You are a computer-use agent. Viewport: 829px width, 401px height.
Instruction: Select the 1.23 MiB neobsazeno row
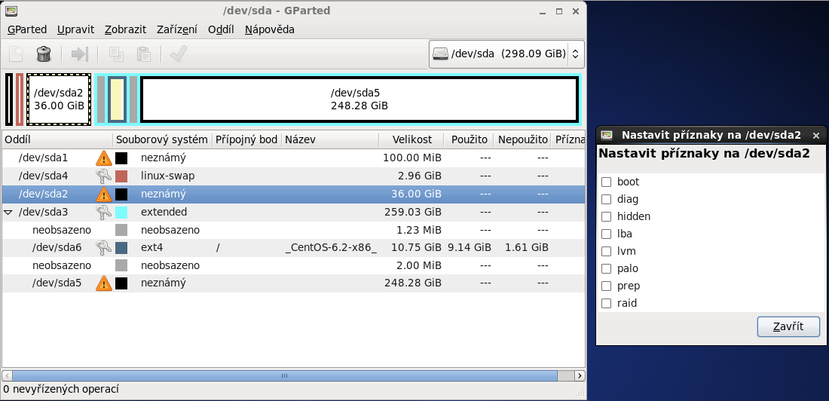(x=293, y=230)
